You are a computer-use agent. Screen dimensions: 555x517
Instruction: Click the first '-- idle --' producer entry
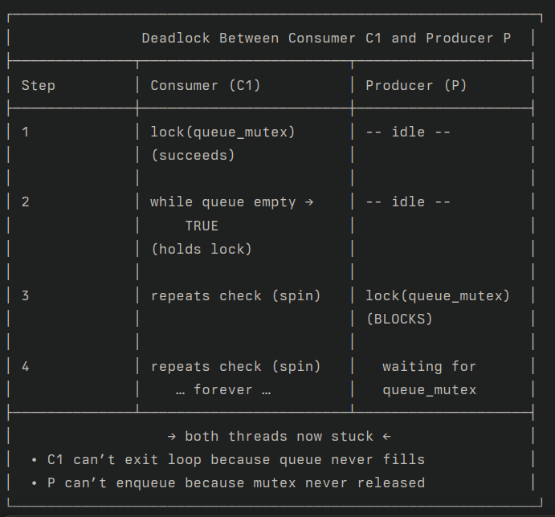pyautogui.click(x=408, y=132)
